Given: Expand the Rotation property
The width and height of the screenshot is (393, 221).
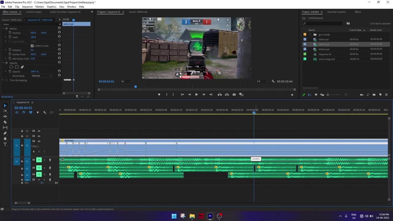Looking at the screenshot, I should [6, 50].
